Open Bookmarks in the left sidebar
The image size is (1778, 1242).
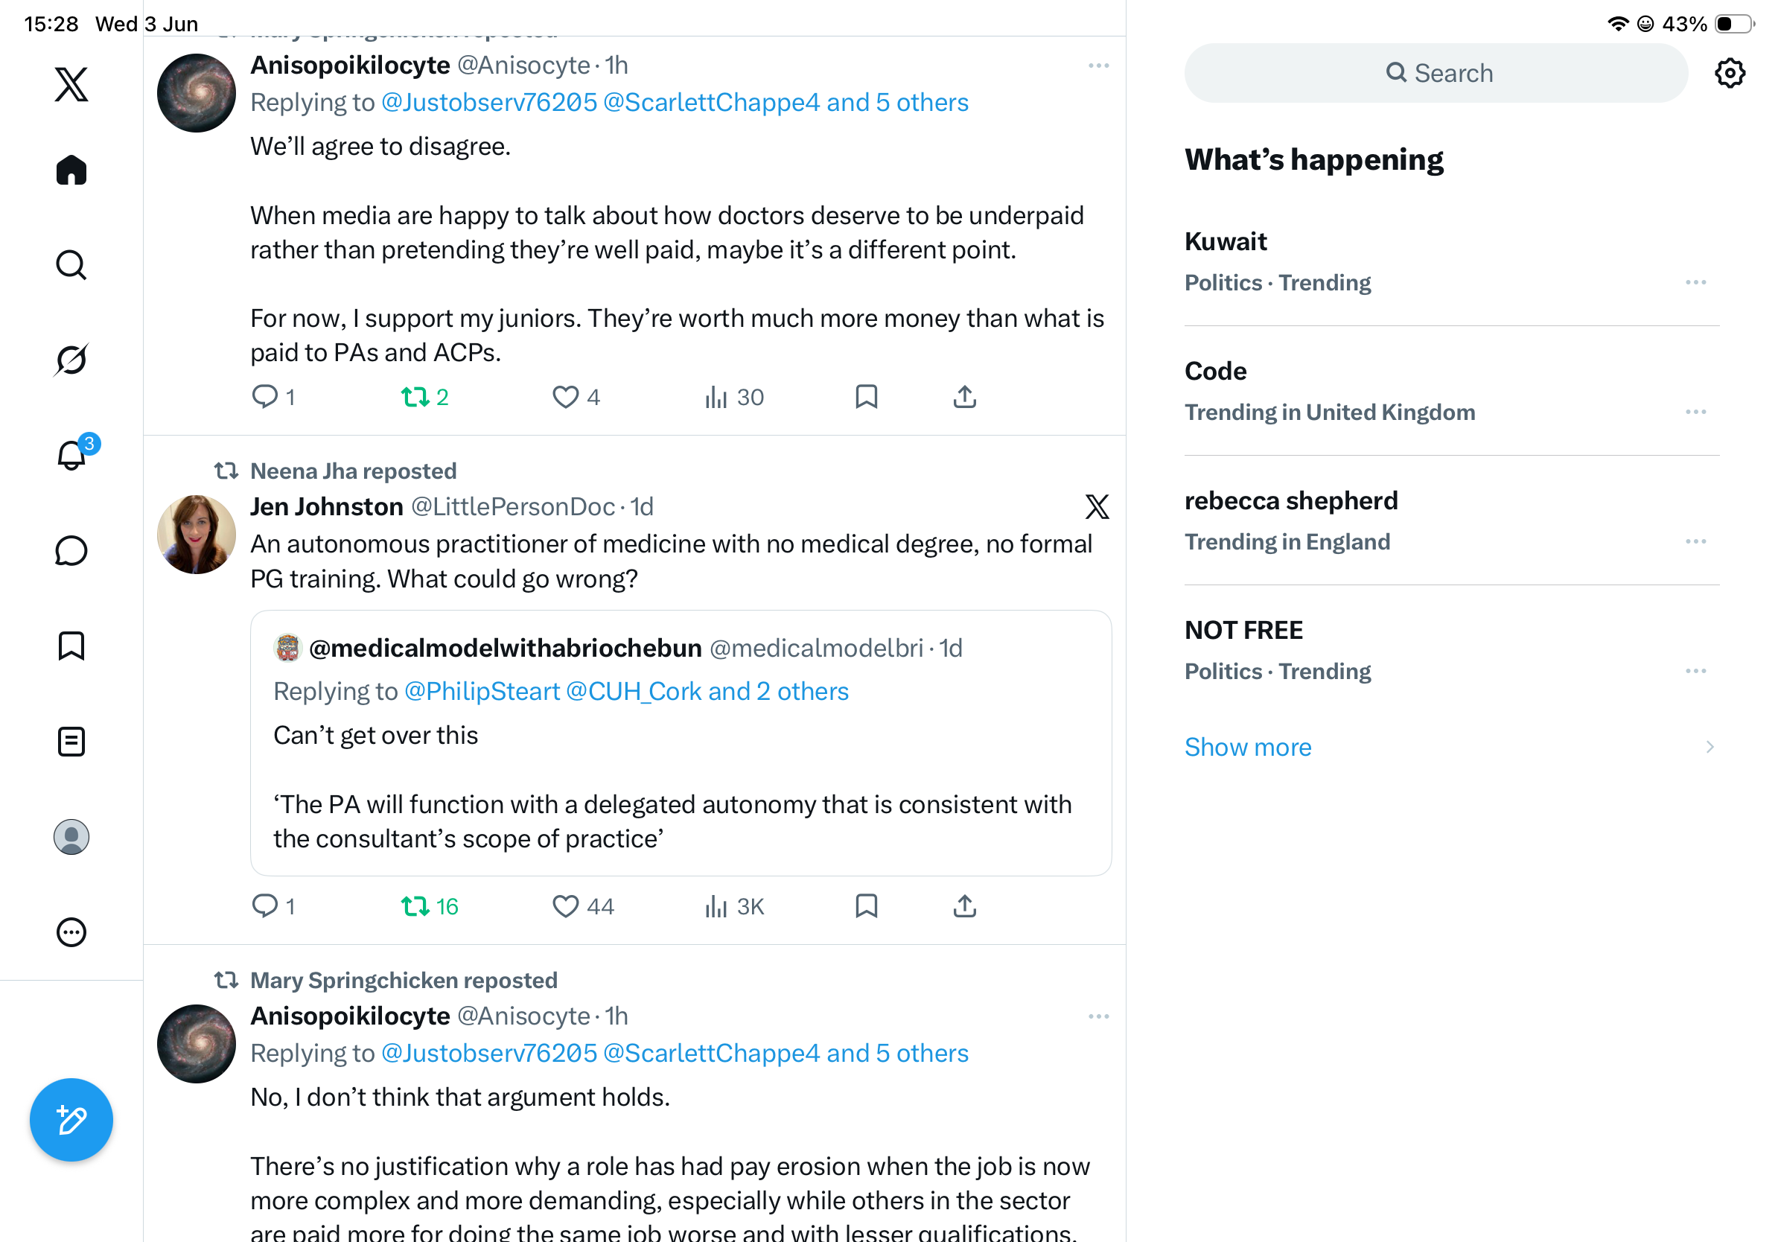click(71, 646)
